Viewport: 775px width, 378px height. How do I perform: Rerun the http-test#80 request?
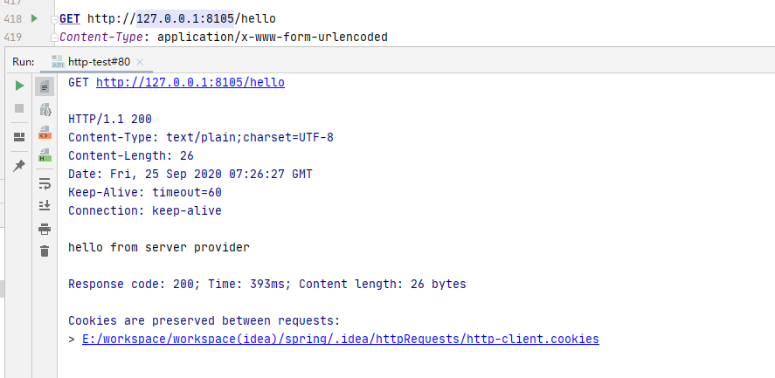19,86
